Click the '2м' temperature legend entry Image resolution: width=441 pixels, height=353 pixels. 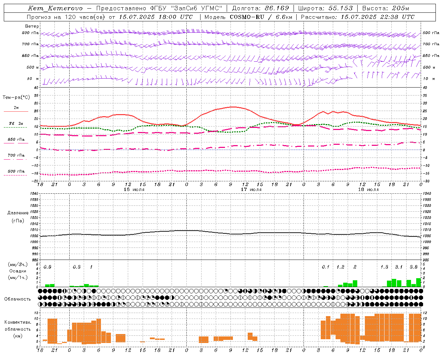pos(16,108)
